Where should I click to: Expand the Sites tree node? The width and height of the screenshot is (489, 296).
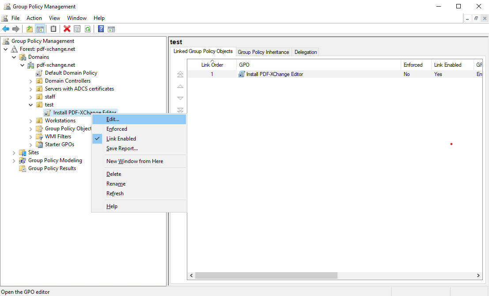coord(14,152)
